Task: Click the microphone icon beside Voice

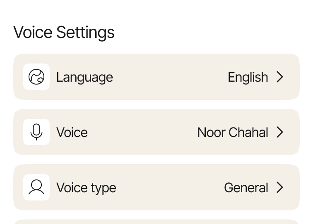Action: pyautogui.click(x=36, y=132)
